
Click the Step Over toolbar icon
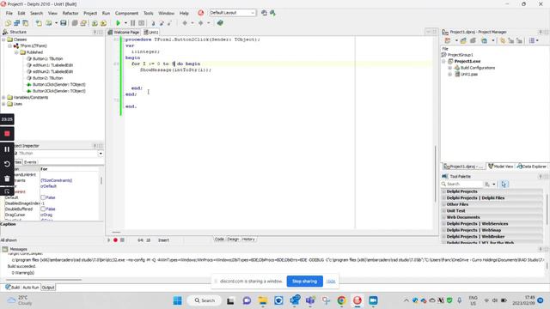click(x=162, y=23)
